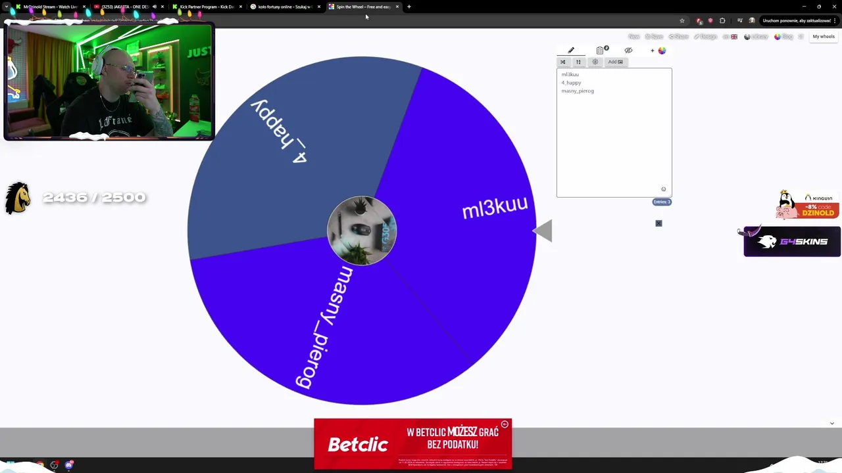Open Discord from the taskbar
The width and height of the screenshot is (842, 473).
click(x=69, y=465)
